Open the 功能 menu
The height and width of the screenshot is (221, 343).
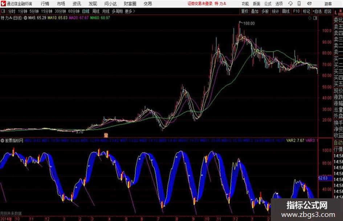(245, 4)
